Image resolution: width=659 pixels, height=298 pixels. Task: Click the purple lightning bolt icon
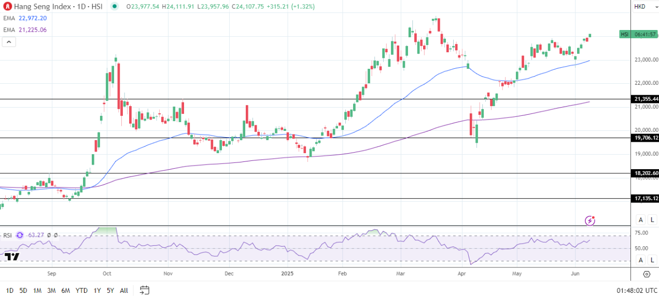click(x=590, y=221)
